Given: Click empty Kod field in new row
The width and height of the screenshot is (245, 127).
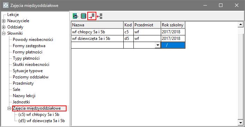Looking at the screenshot, I should pyautogui.click(x=128, y=45).
